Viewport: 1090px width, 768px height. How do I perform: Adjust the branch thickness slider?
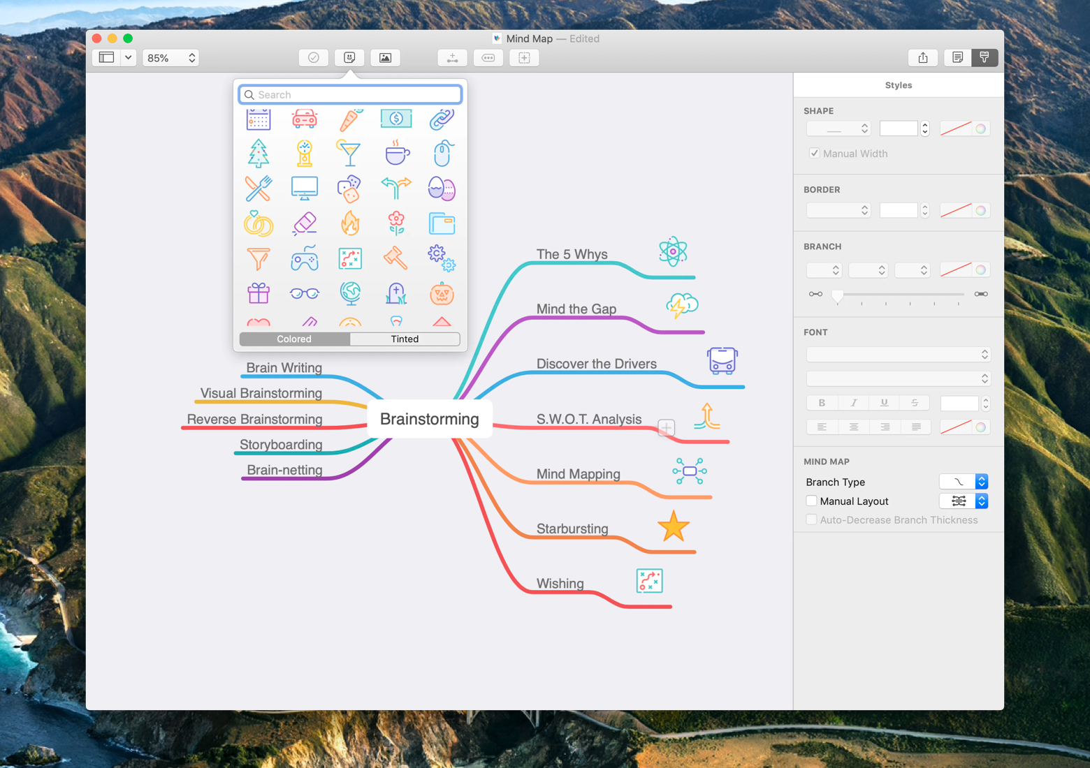[838, 296]
